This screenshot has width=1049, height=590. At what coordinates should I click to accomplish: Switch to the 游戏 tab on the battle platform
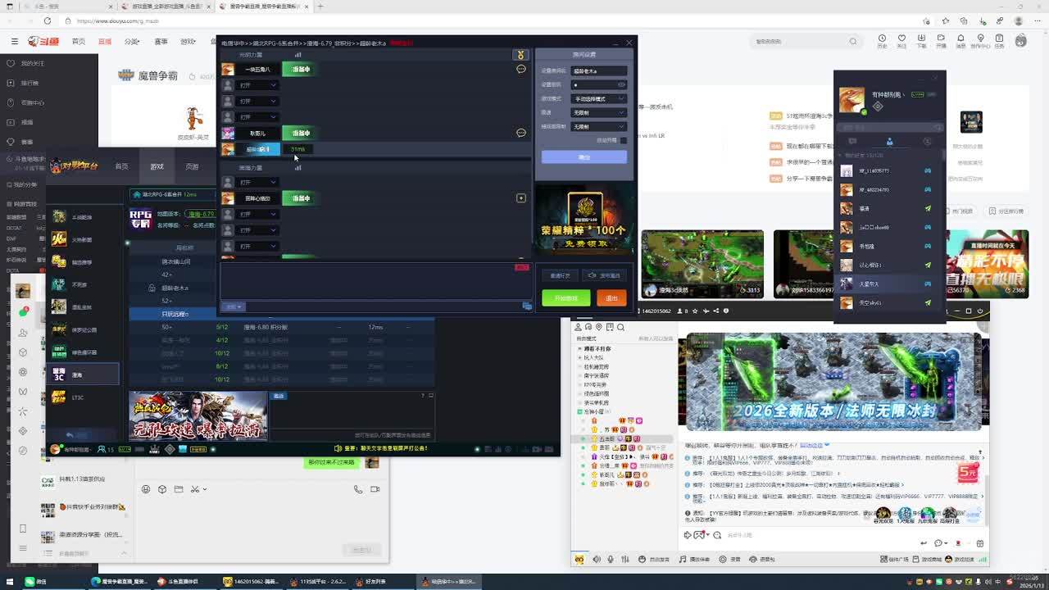pyautogui.click(x=157, y=166)
